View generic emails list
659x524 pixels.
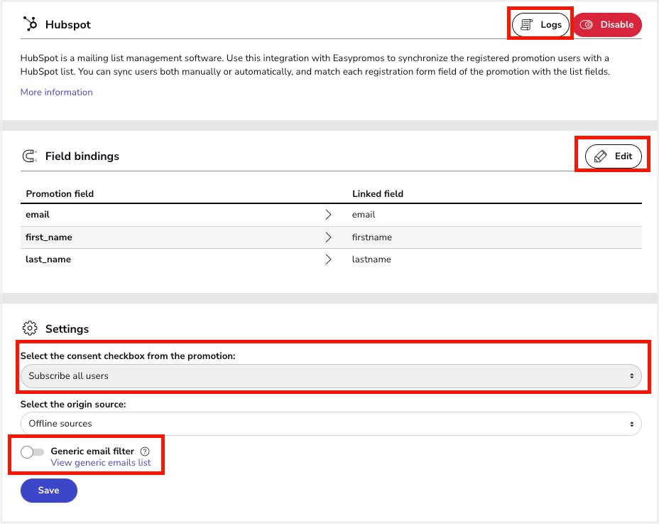100,463
